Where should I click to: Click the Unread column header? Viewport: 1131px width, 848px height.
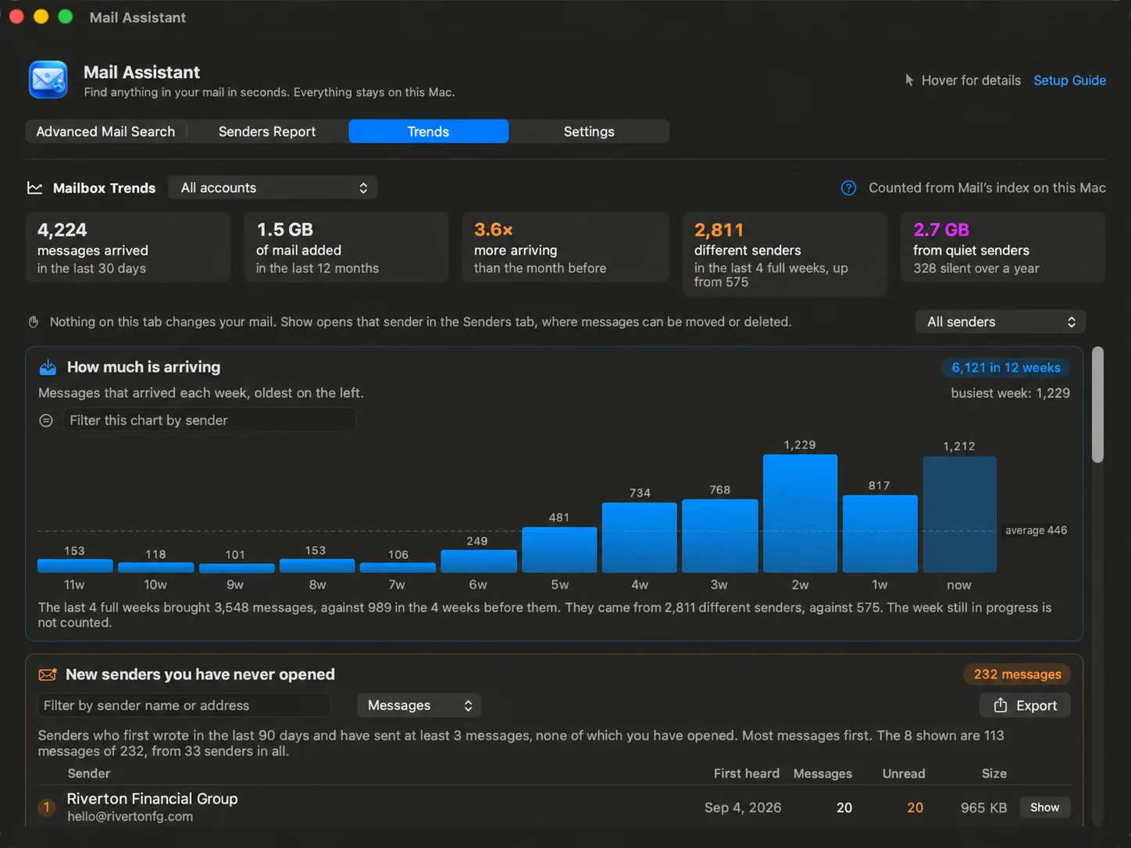pos(904,774)
